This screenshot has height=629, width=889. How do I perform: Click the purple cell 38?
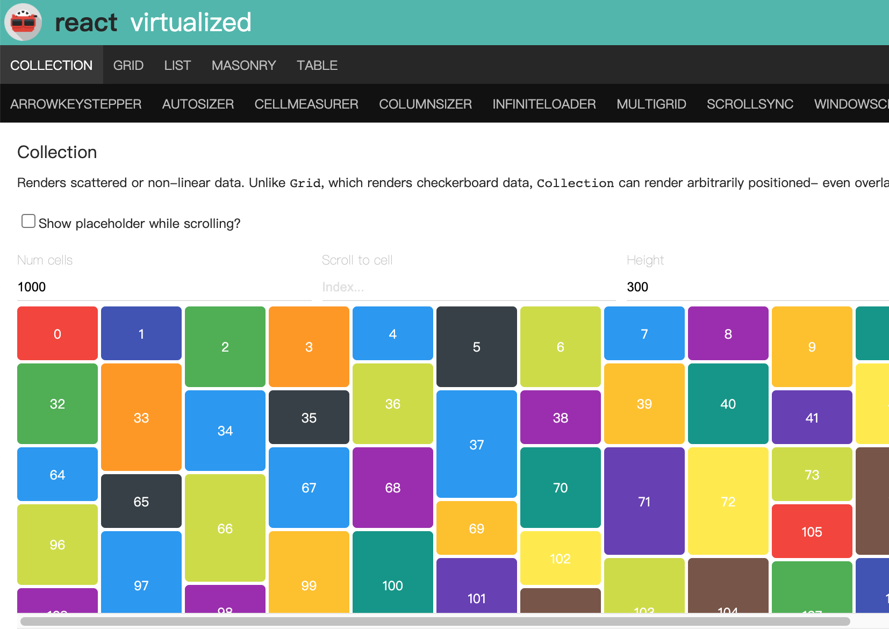(561, 417)
